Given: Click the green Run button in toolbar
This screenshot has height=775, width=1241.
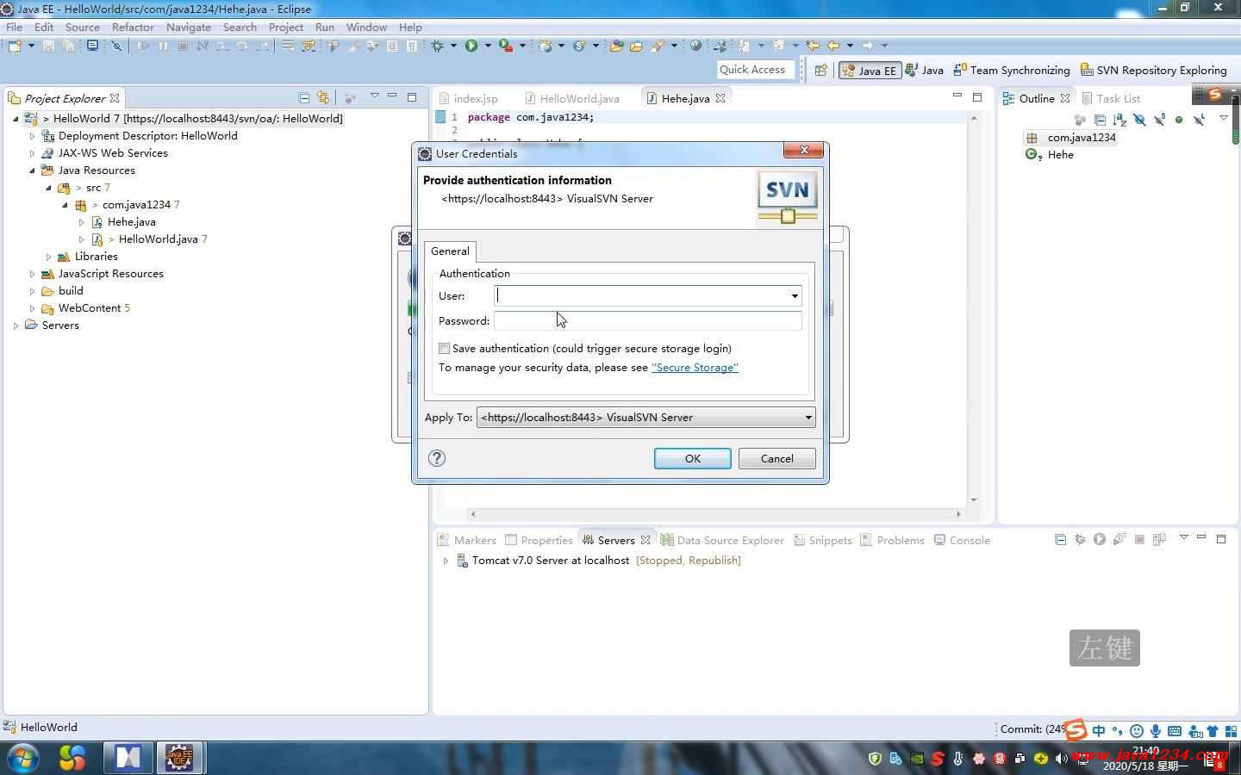Looking at the screenshot, I should click(x=471, y=46).
